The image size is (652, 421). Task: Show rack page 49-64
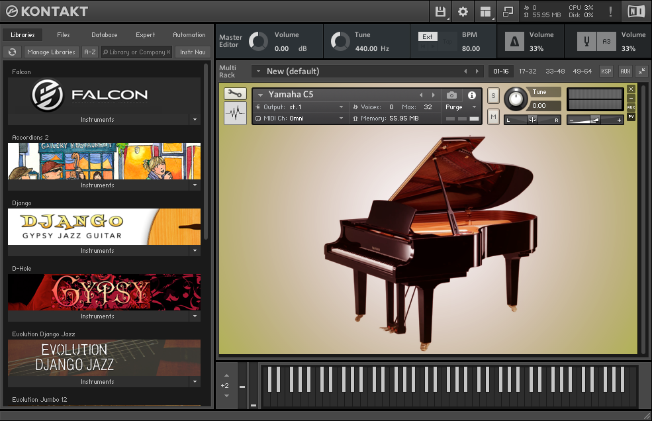click(x=582, y=71)
